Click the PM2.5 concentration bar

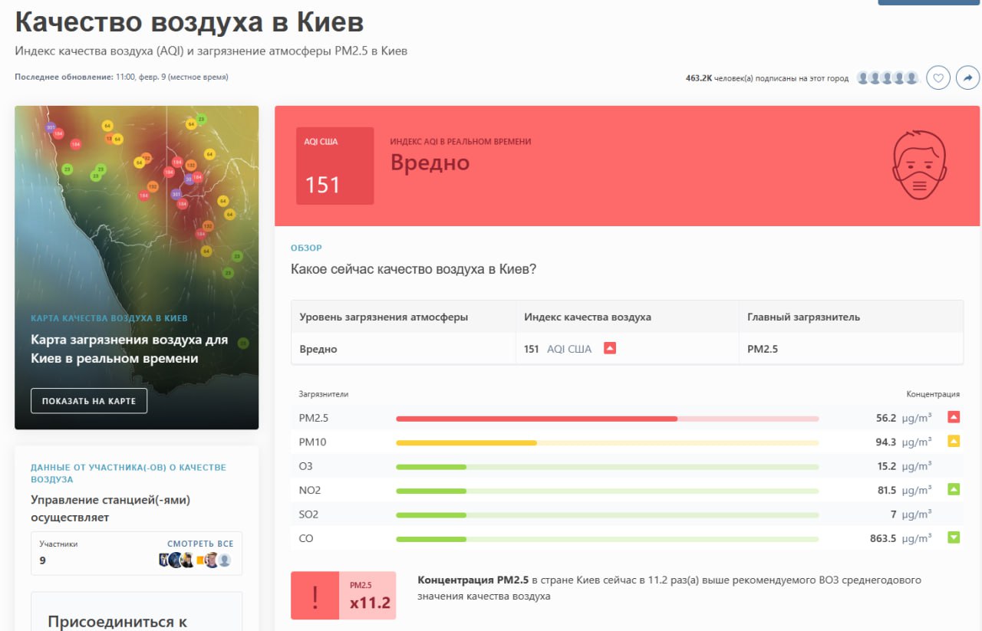607,419
